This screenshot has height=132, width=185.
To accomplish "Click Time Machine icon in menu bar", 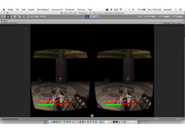I will tap(125, 10).
